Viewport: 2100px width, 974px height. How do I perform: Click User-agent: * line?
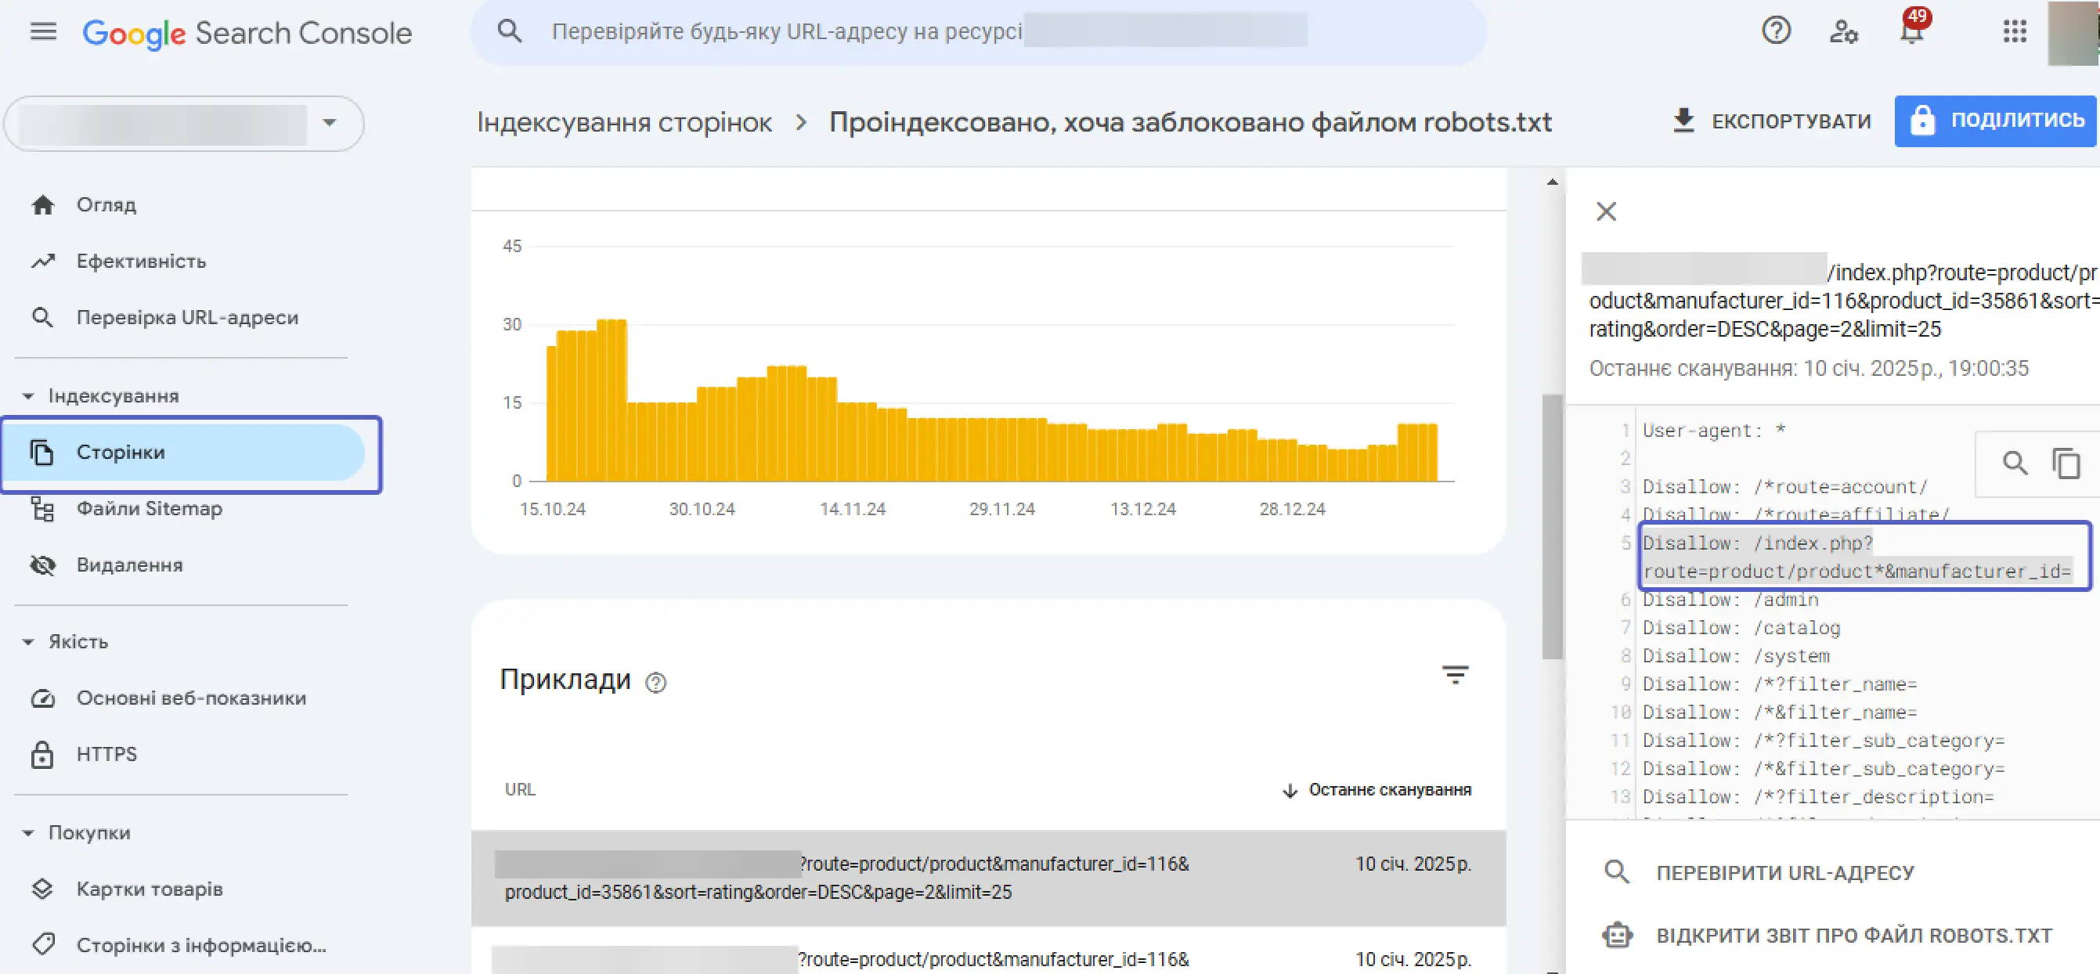[x=1713, y=431]
